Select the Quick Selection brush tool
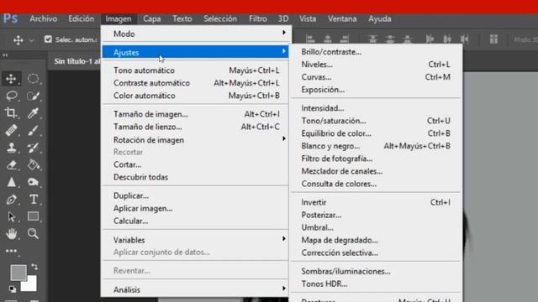Image resolution: width=538 pixels, height=302 pixels. (x=33, y=96)
